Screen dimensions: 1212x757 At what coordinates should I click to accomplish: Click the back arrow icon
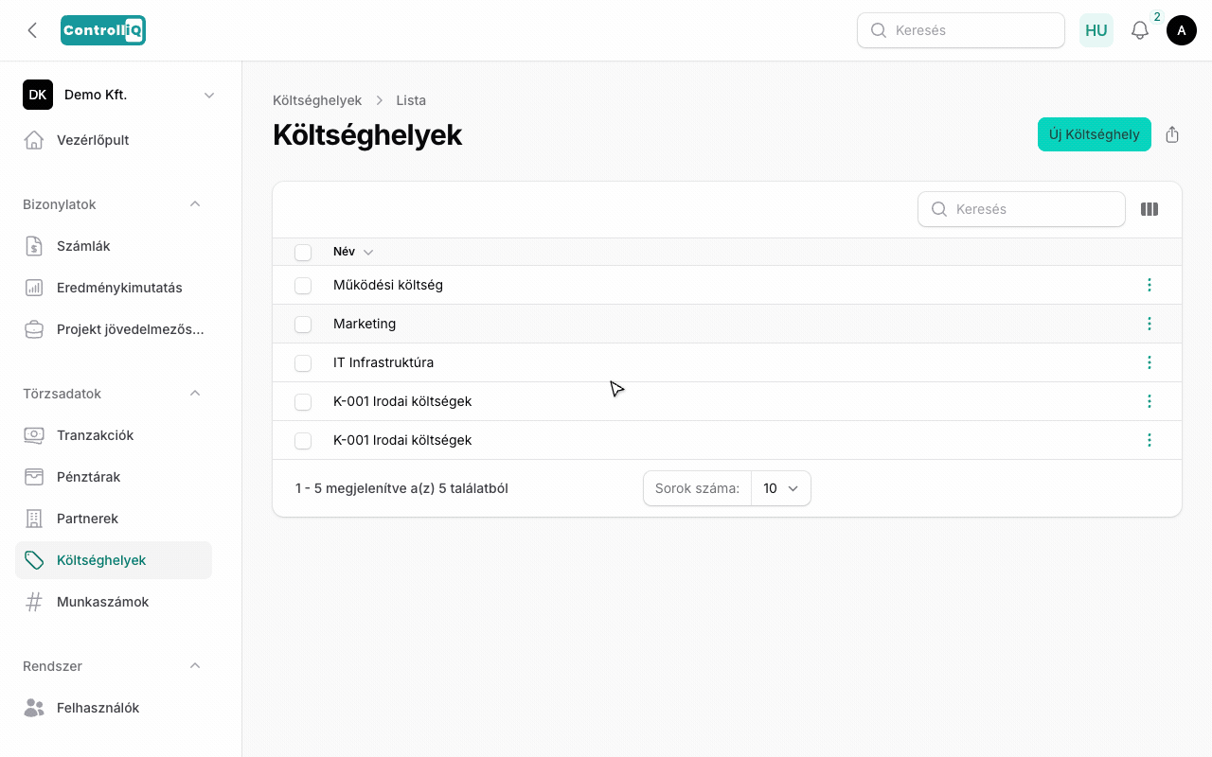tap(32, 30)
